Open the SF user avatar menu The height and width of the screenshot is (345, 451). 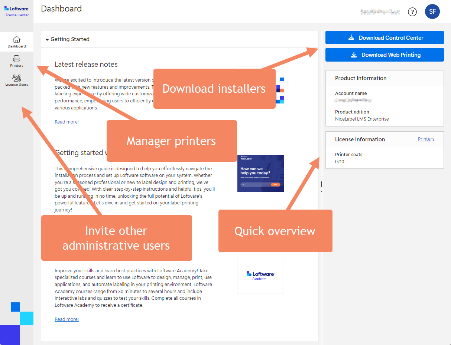(x=432, y=11)
